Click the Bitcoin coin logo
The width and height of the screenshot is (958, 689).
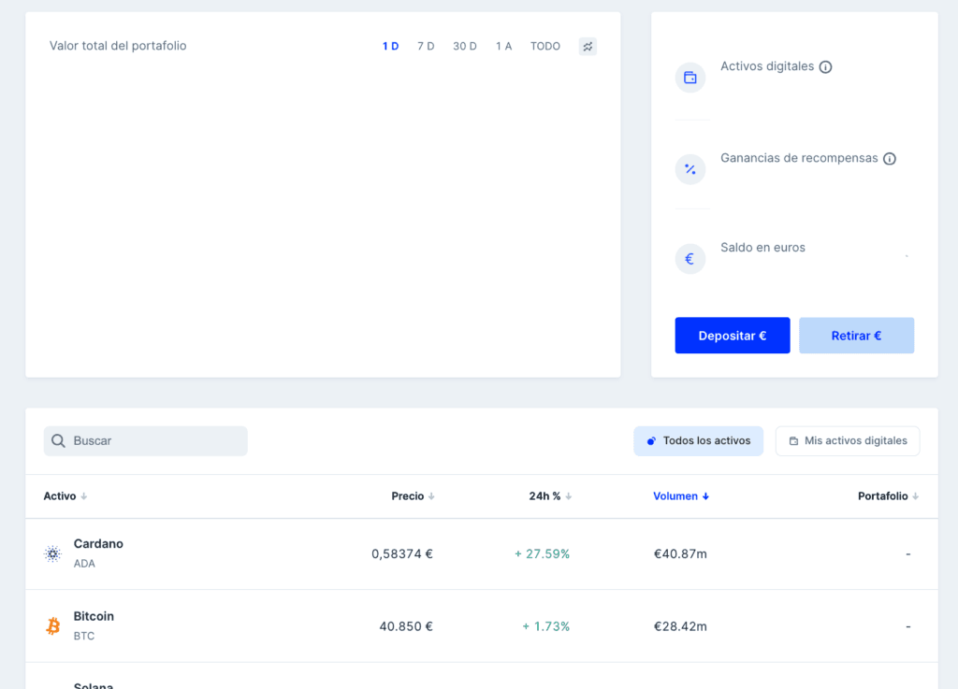point(53,626)
